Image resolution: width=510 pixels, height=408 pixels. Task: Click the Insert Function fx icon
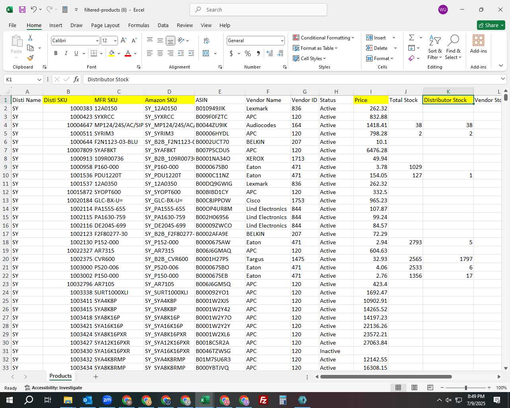[x=76, y=79]
